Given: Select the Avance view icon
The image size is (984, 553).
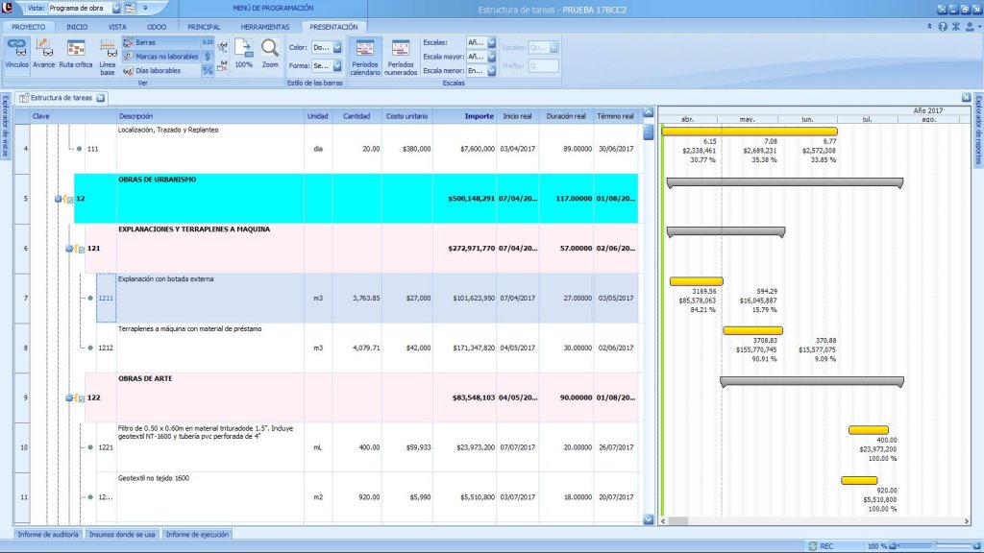Looking at the screenshot, I should coord(44,54).
